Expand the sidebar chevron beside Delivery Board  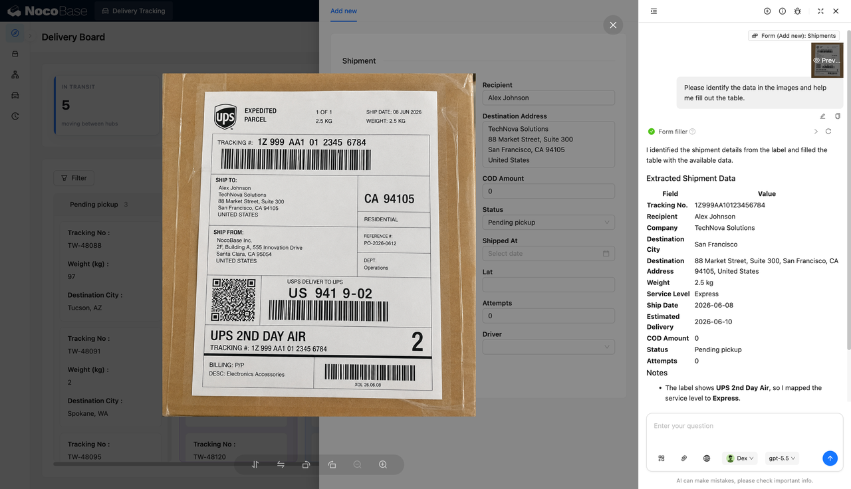point(30,36)
